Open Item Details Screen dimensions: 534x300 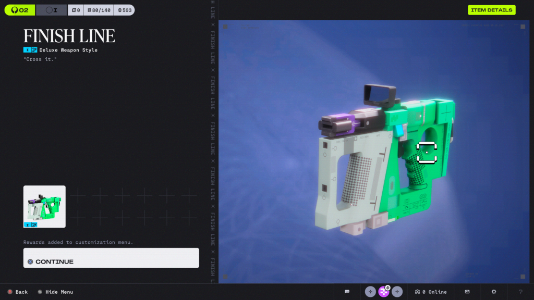coord(491,10)
